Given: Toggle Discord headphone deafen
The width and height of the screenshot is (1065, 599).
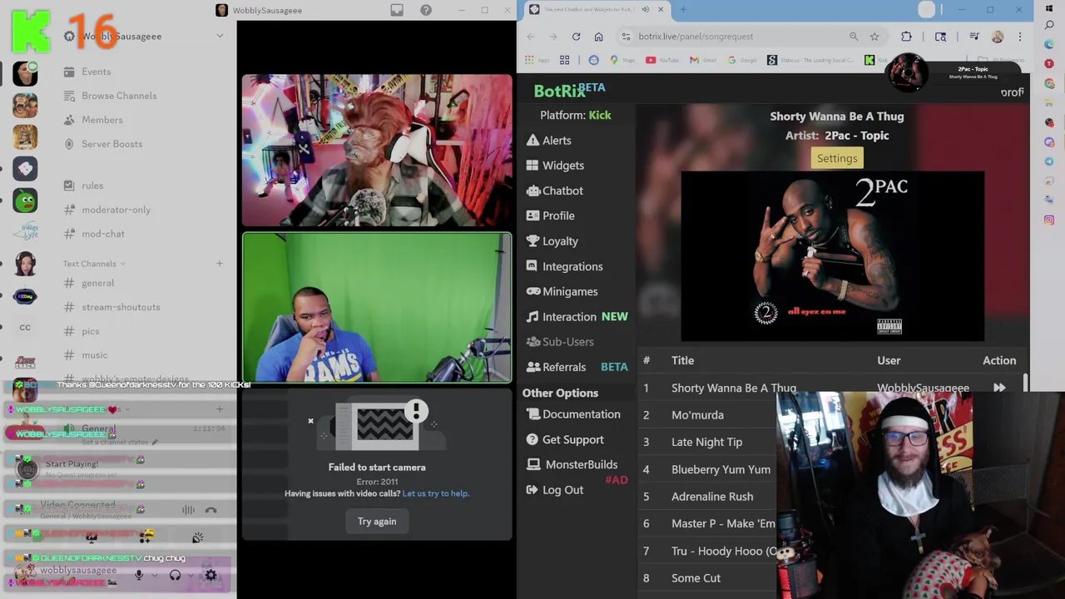Looking at the screenshot, I should 175,575.
